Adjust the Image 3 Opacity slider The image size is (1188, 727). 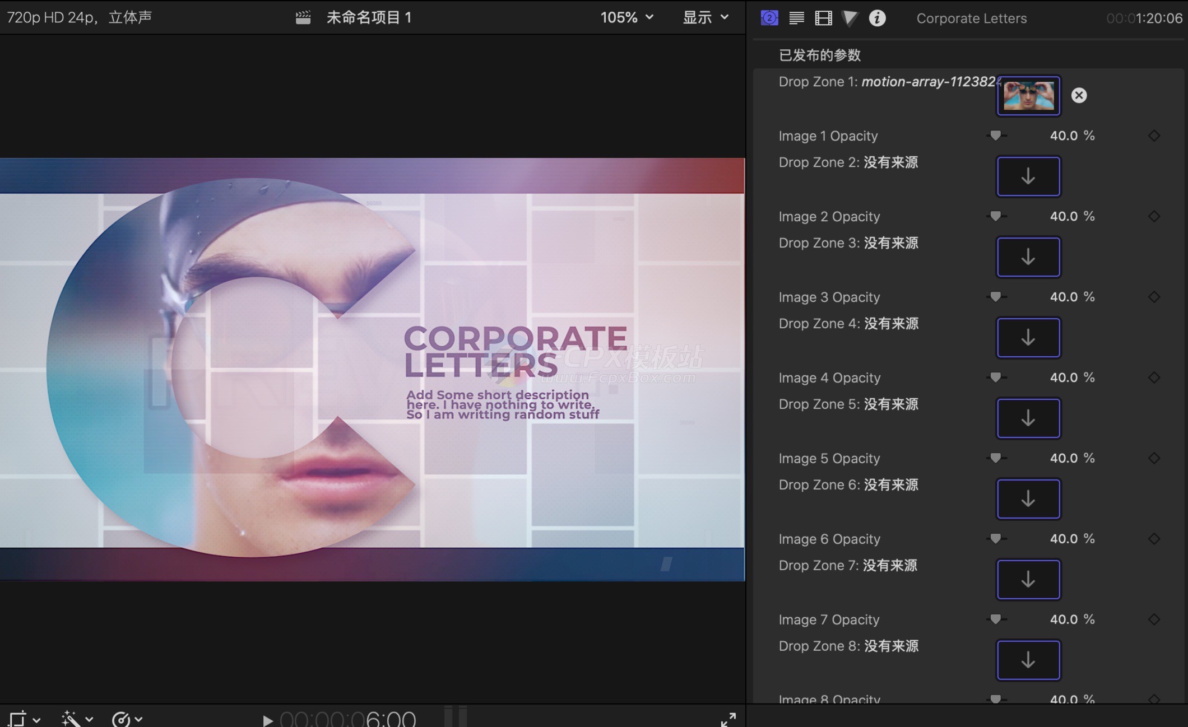click(x=996, y=297)
